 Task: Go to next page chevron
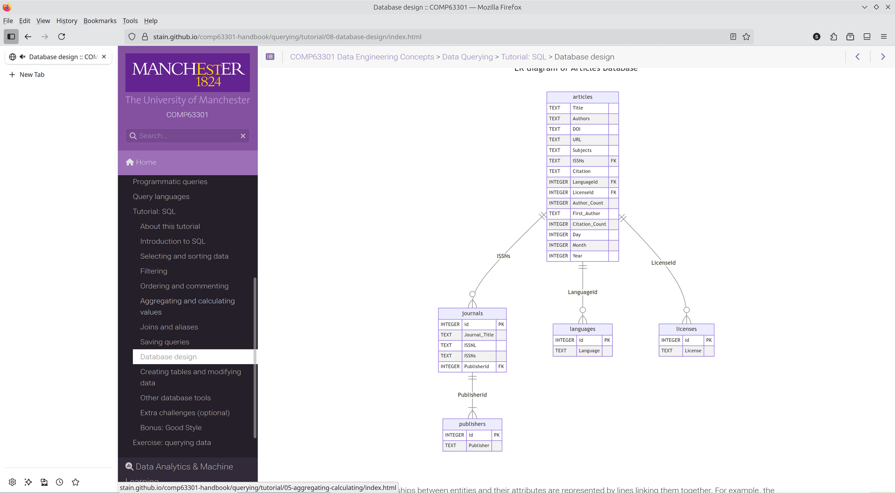883,57
